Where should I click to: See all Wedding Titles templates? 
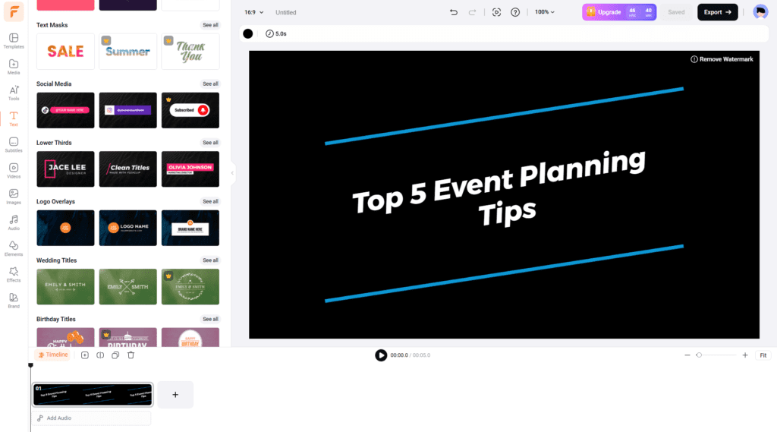tap(210, 260)
